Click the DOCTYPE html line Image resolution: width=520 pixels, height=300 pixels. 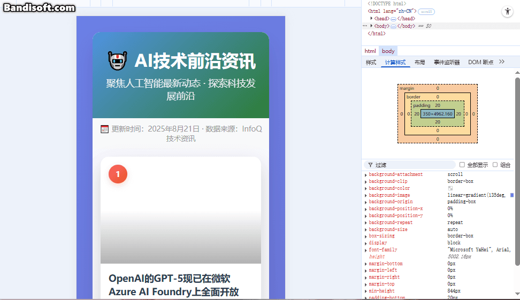pos(387,4)
